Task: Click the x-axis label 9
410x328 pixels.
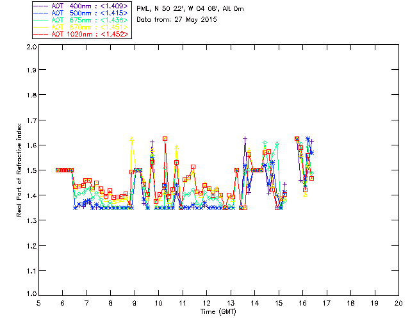Action: [x=135, y=303]
